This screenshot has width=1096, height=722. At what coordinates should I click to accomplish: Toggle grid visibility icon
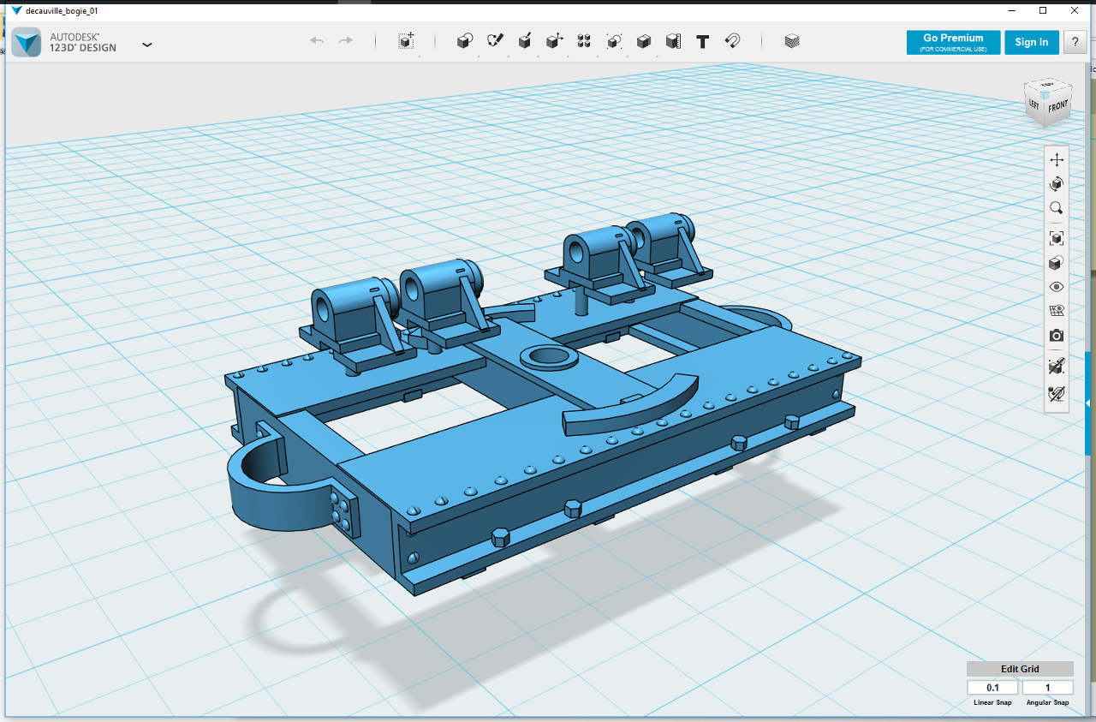point(1057,311)
